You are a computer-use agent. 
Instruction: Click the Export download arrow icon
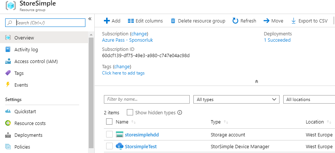tap(294, 21)
